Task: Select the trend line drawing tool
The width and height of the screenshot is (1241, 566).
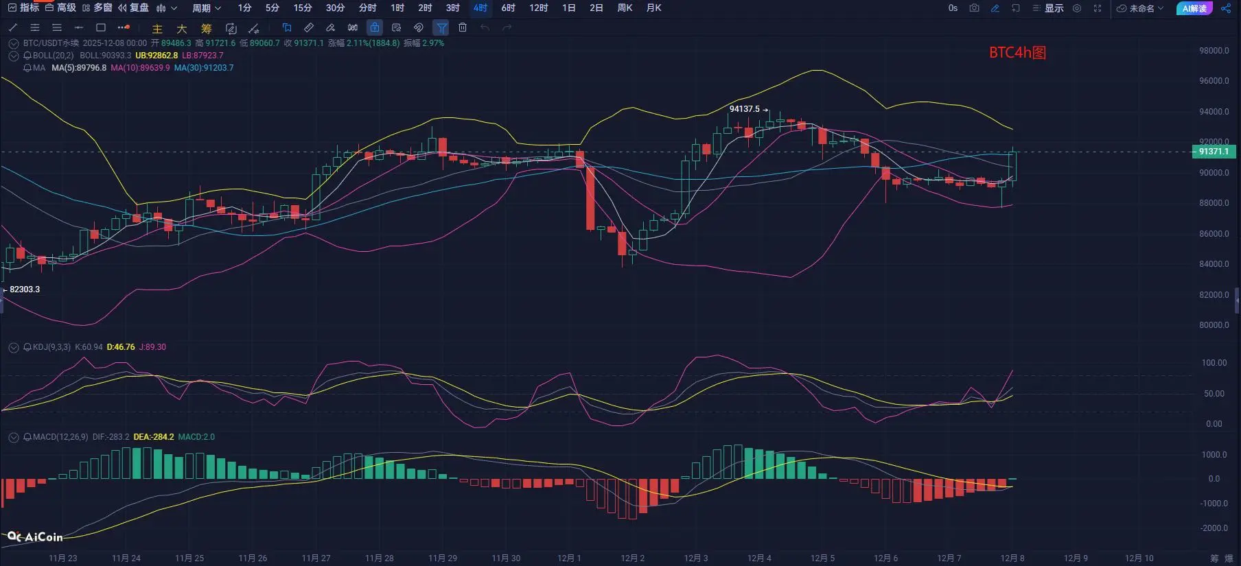Action: 12,27
